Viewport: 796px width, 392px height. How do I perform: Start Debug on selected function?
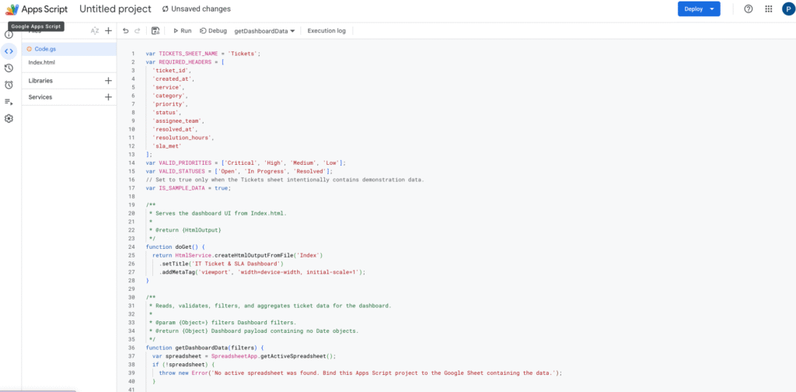click(213, 31)
